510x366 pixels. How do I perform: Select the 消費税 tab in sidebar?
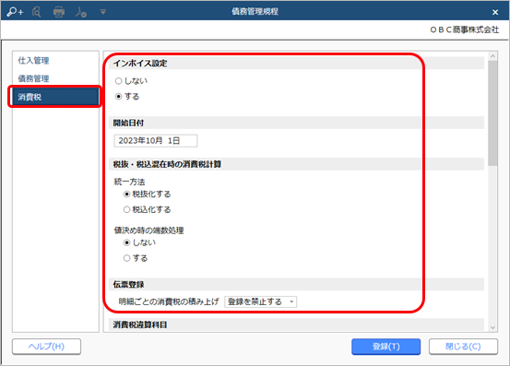click(55, 97)
